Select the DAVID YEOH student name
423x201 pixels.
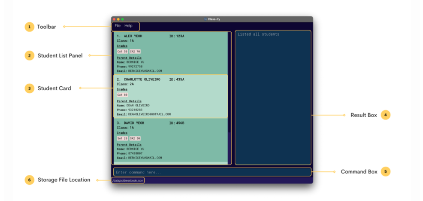pyautogui.click(x=134, y=123)
